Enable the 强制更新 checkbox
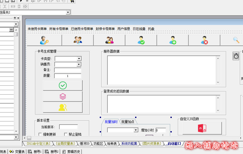Screen dimensions: 243x154 (x=40, y=135)
